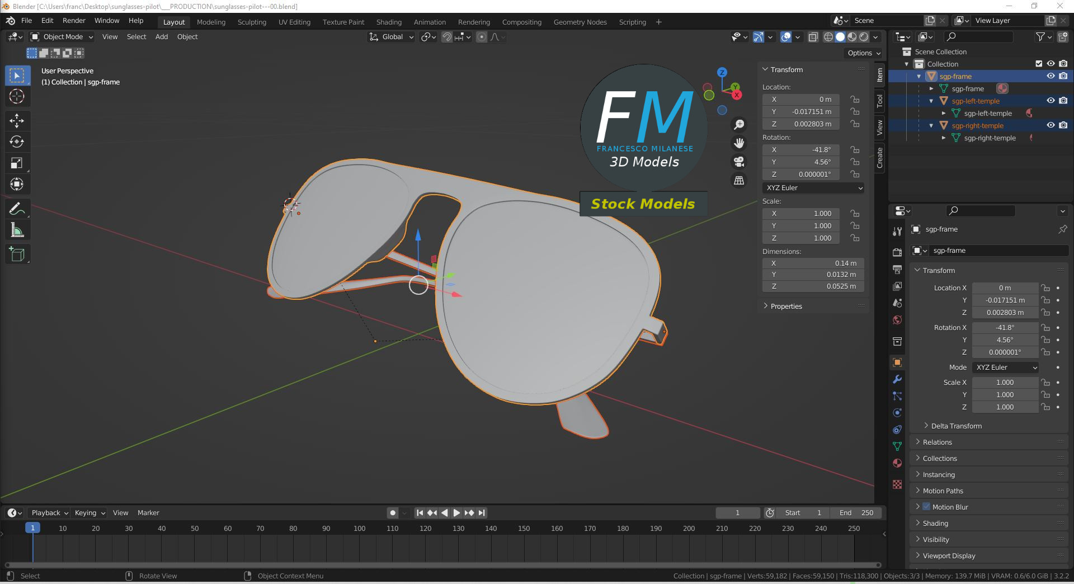Uncheck the Collection exclude checkbox
This screenshot has height=584, width=1074.
coord(1039,64)
